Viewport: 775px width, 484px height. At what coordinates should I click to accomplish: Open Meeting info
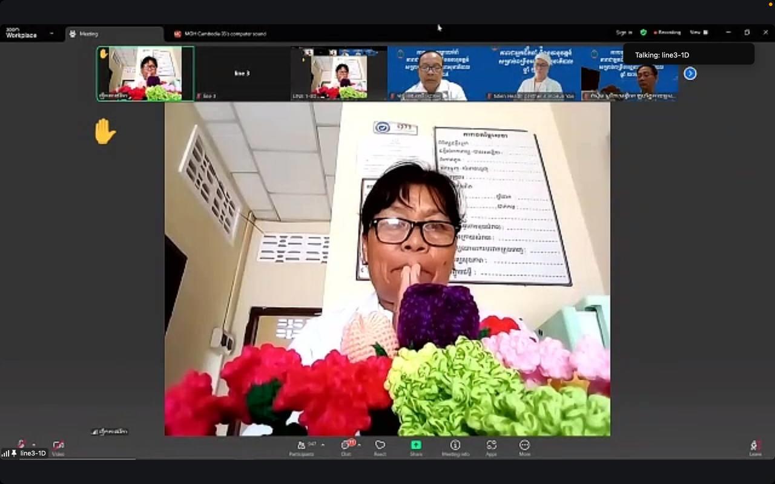coord(455,448)
